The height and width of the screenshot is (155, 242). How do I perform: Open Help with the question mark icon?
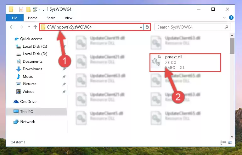pyautogui.click(x=231, y=18)
